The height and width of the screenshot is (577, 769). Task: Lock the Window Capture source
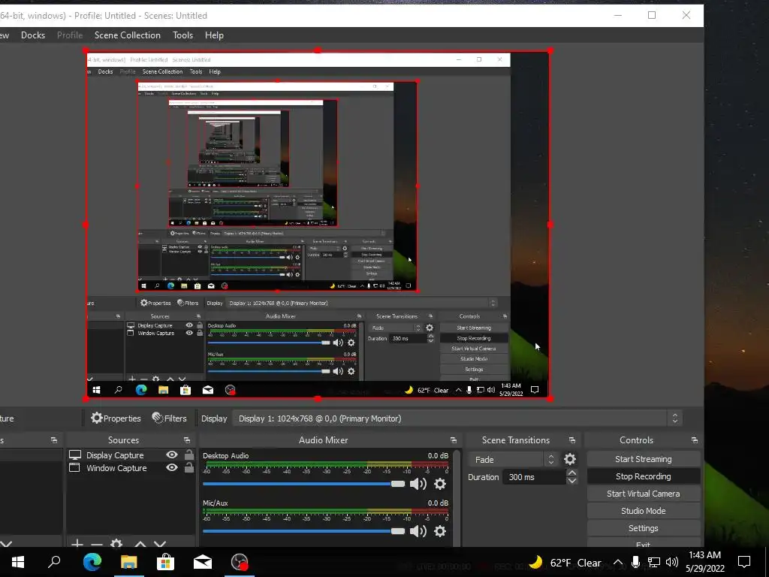[x=188, y=467]
